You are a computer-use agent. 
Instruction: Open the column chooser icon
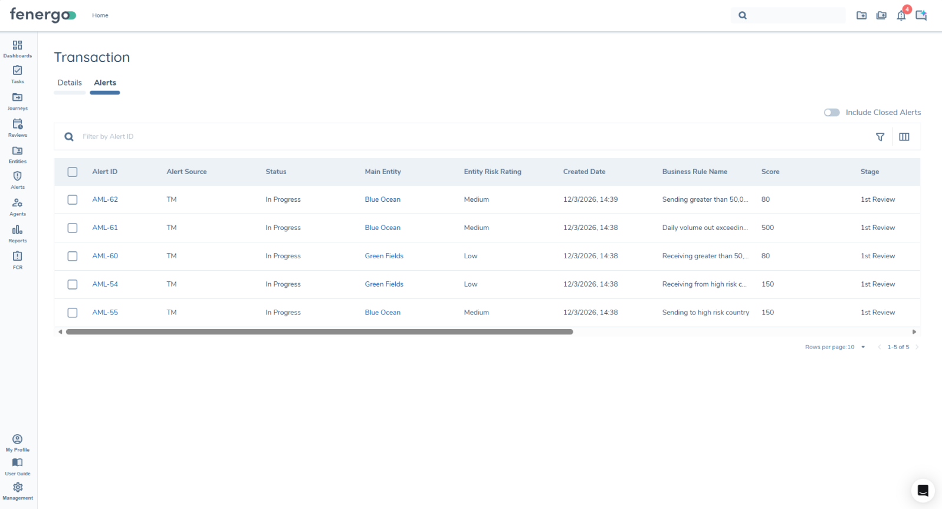(x=904, y=137)
